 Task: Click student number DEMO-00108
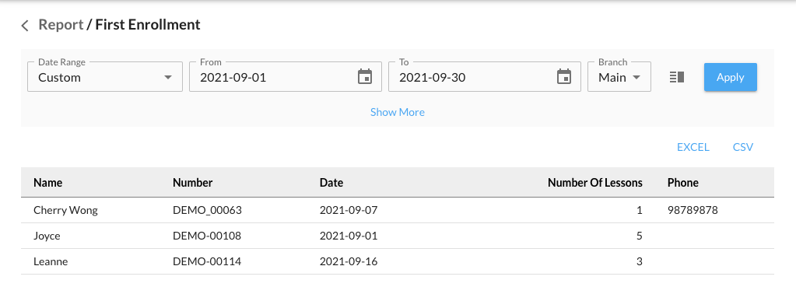(x=207, y=236)
